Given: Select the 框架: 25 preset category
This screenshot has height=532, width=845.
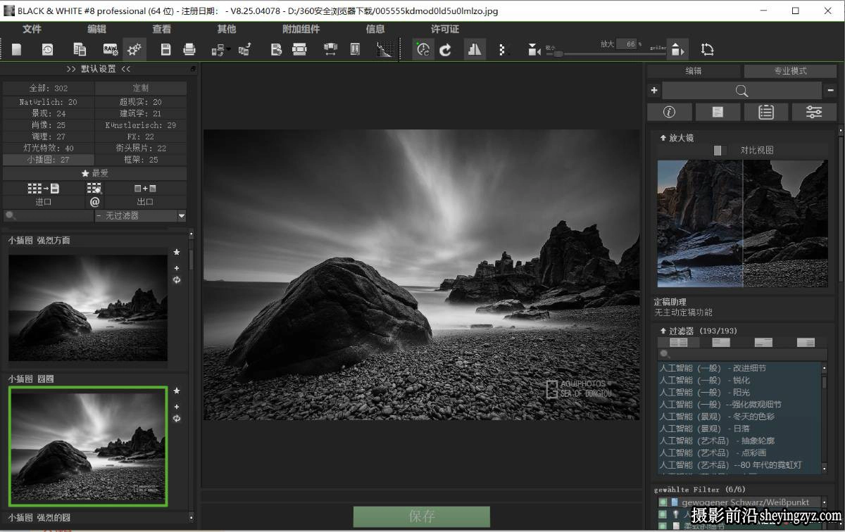Looking at the screenshot, I should point(141,160).
